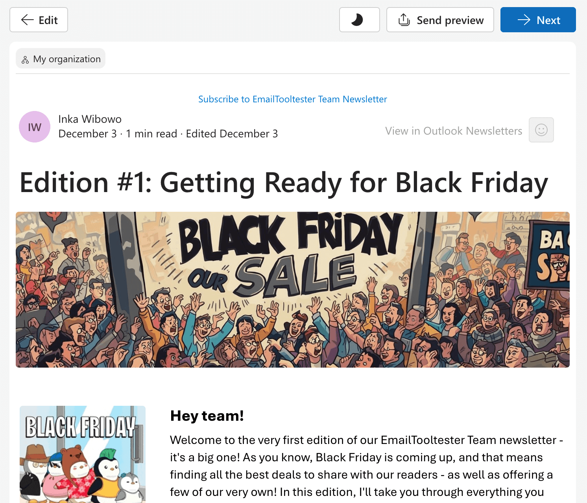Image resolution: width=587 pixels, height=503 pixels.
Task: Click the forward arrow inside the Next button
Action: (524, 20)
